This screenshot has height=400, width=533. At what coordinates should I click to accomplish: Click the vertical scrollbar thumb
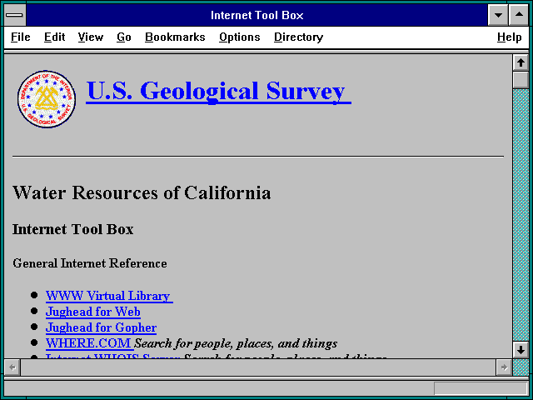point(521,80)
